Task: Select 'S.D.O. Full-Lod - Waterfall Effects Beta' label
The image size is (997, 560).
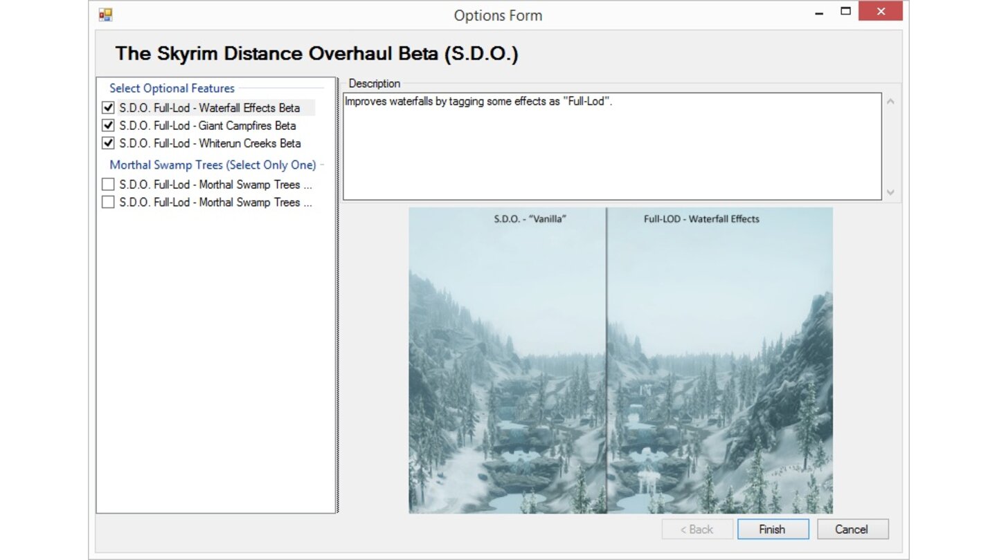Action: tap(210, 108)
